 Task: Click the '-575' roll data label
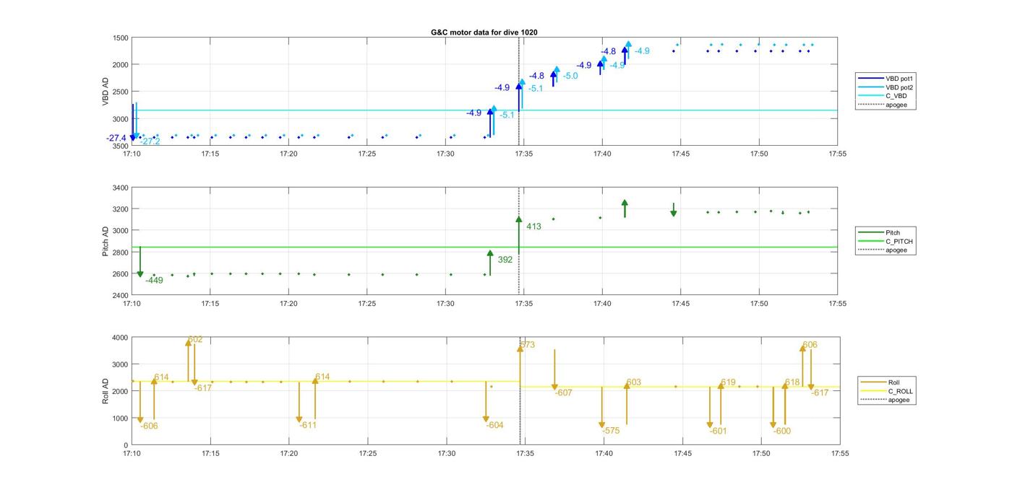[x=611, y=430]
